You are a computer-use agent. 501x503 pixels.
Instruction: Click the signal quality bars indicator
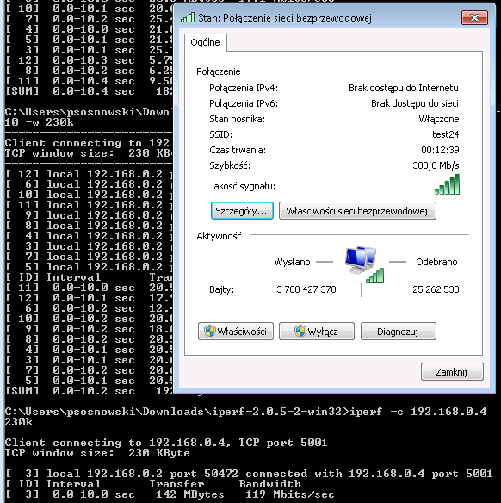tap(447, 184)
